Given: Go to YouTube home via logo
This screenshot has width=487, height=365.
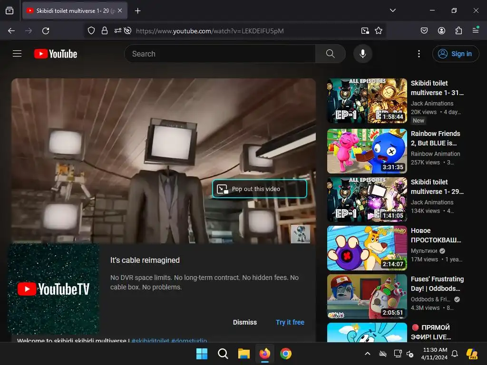Looking at the screenshot, I should pyautogui.click(x=56, y=54).
